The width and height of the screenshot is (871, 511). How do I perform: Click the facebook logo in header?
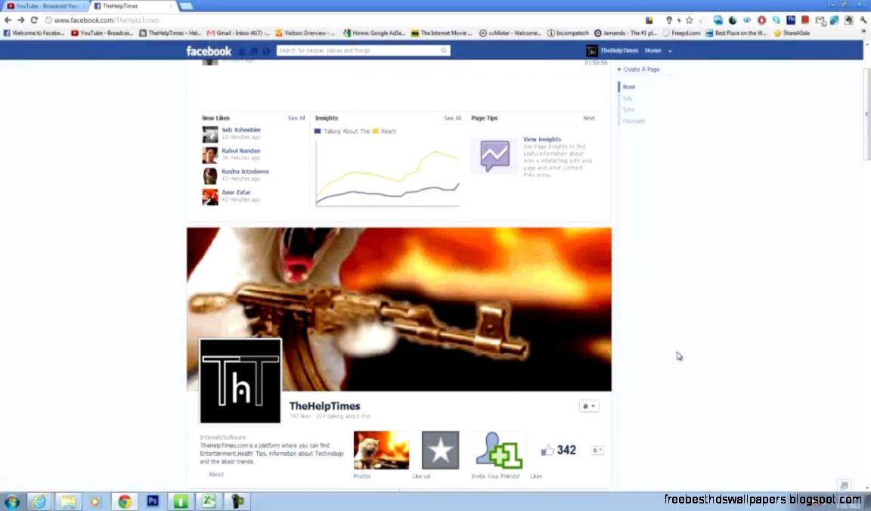coord(209,51)
